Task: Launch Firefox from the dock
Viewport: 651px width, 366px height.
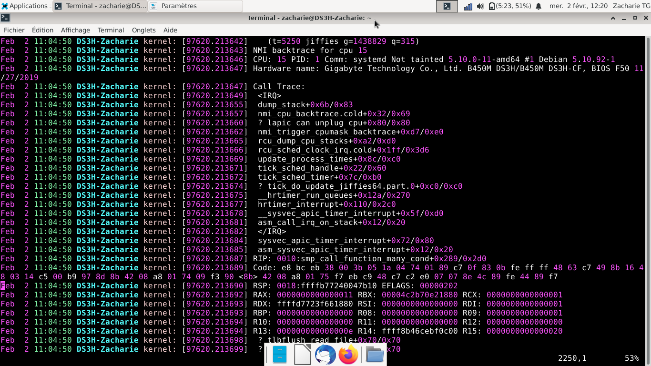Action: [348, 355]
